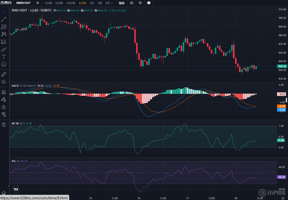Click the BNBUSDT symbol name

tap(23, 3)
